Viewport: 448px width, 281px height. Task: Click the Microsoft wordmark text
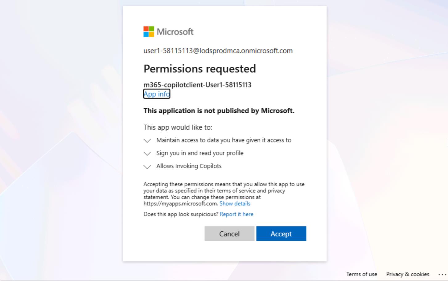click(x=175, y=32)
